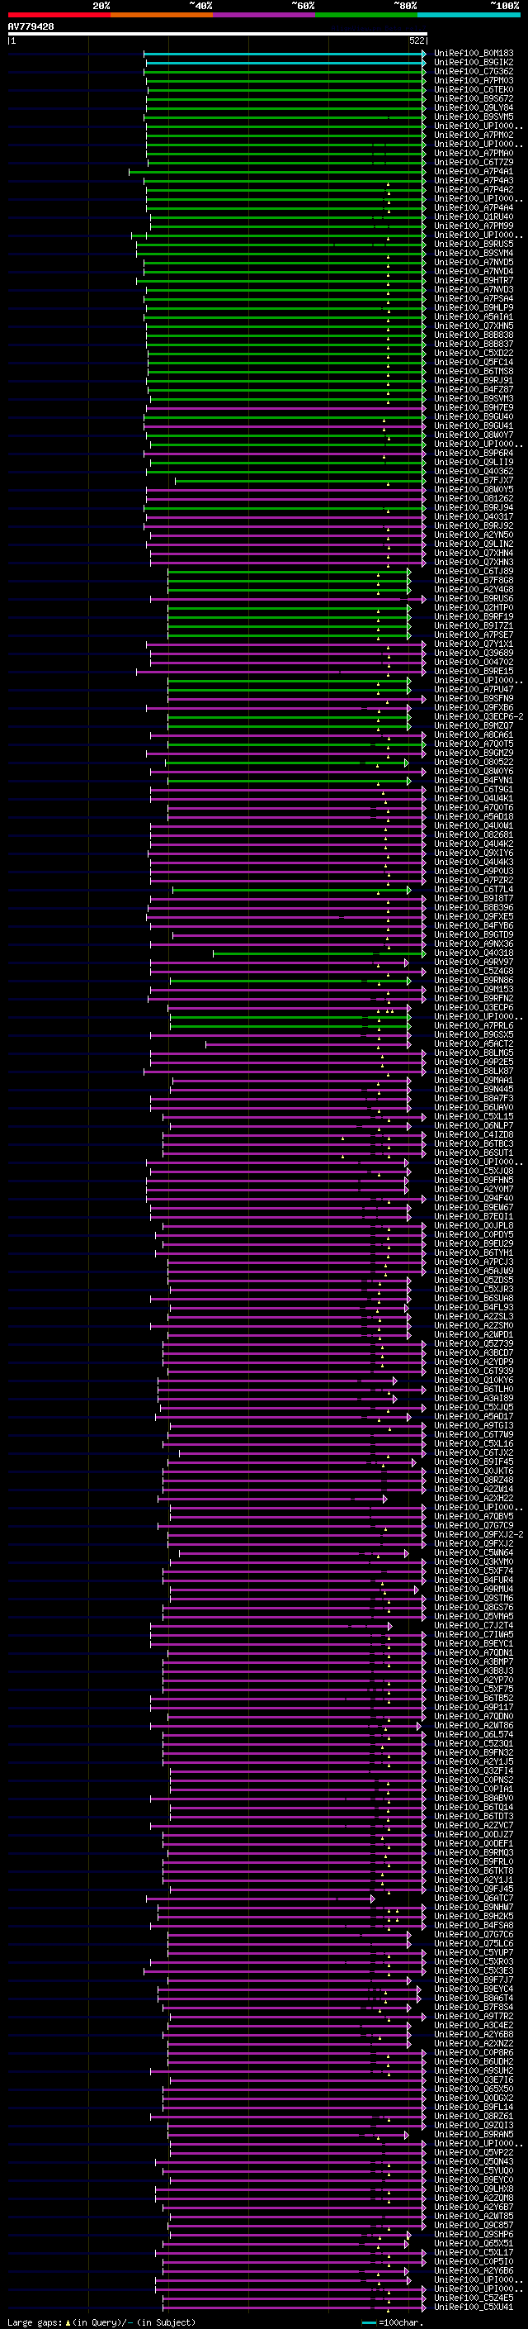Select hit label UniRef100_A5AJW9

474,1271
